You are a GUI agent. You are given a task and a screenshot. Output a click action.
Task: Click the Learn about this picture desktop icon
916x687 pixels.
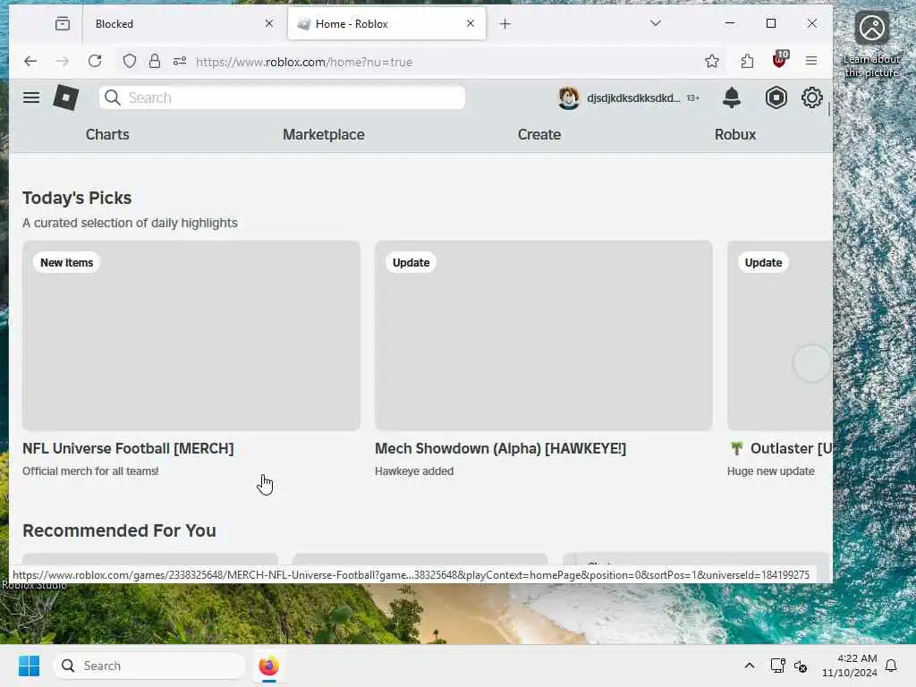(871, 45)
